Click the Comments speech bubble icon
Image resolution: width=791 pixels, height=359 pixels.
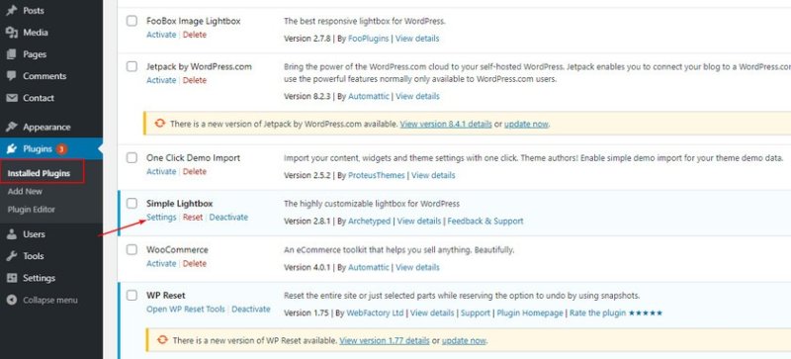tap(12, 76)
